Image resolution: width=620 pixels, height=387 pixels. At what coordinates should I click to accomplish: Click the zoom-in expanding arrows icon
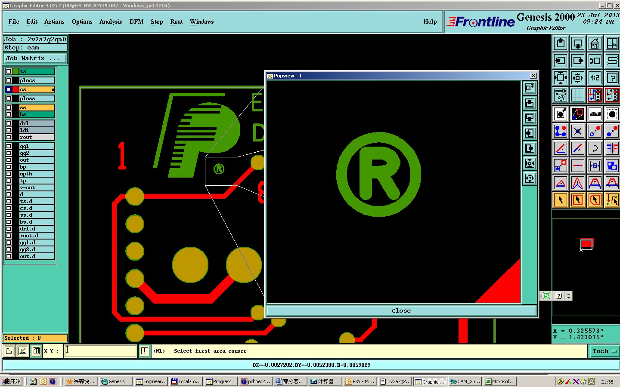pyautogui.click(x=561, y=78)
